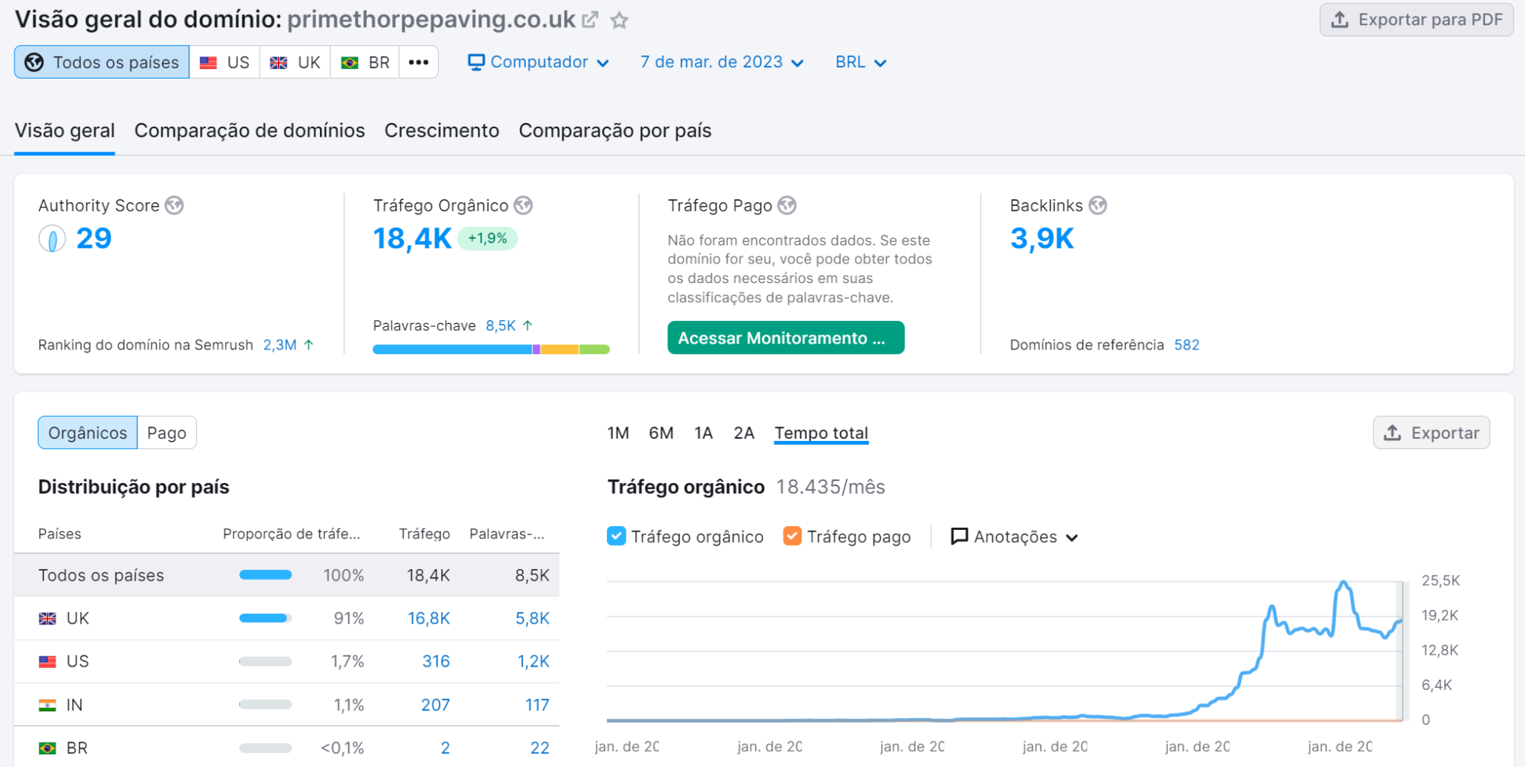Click US traffic value 316
Screen dimensions: 1525x767
click(436, 661)
